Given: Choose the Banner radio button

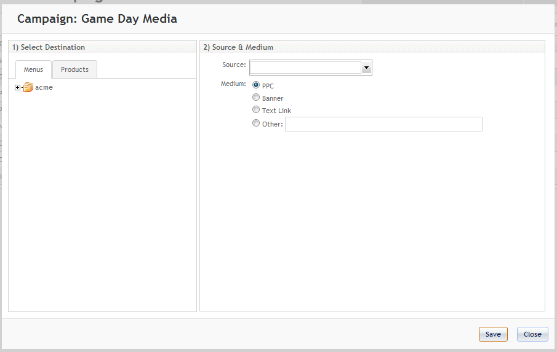Looking at the screenshot, I should 256,97.
